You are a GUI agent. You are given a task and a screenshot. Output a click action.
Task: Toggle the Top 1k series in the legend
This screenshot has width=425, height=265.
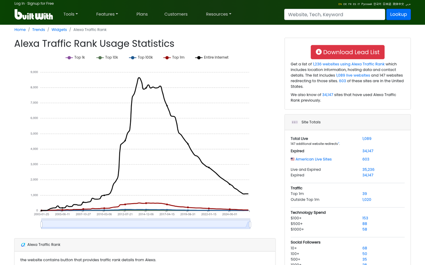pos(75,57)
